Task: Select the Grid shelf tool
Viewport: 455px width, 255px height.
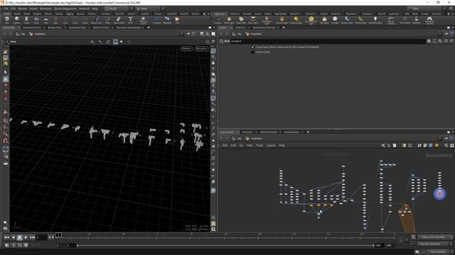Action: 45,21
